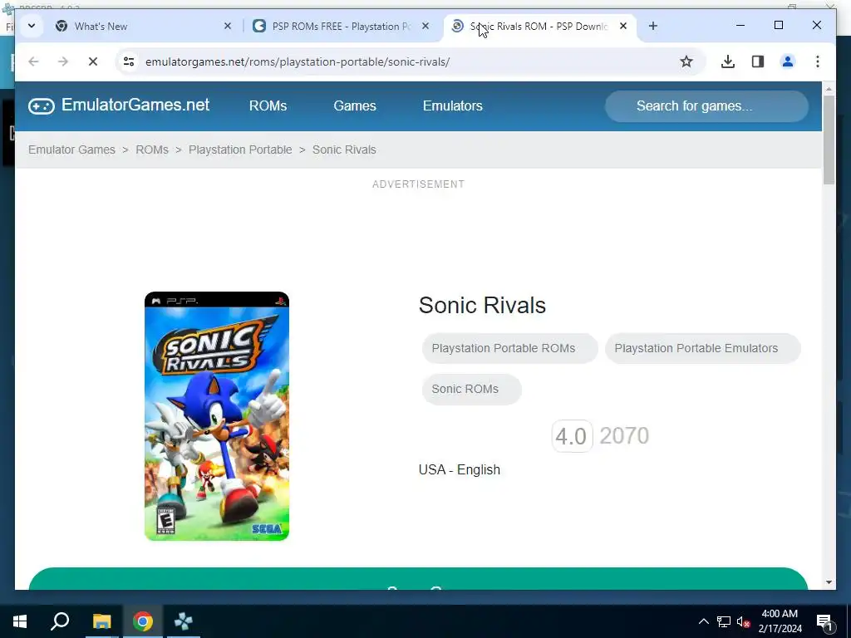Switch to the What's New tab
The image size is (851, 638).
(x=145, y=26)
